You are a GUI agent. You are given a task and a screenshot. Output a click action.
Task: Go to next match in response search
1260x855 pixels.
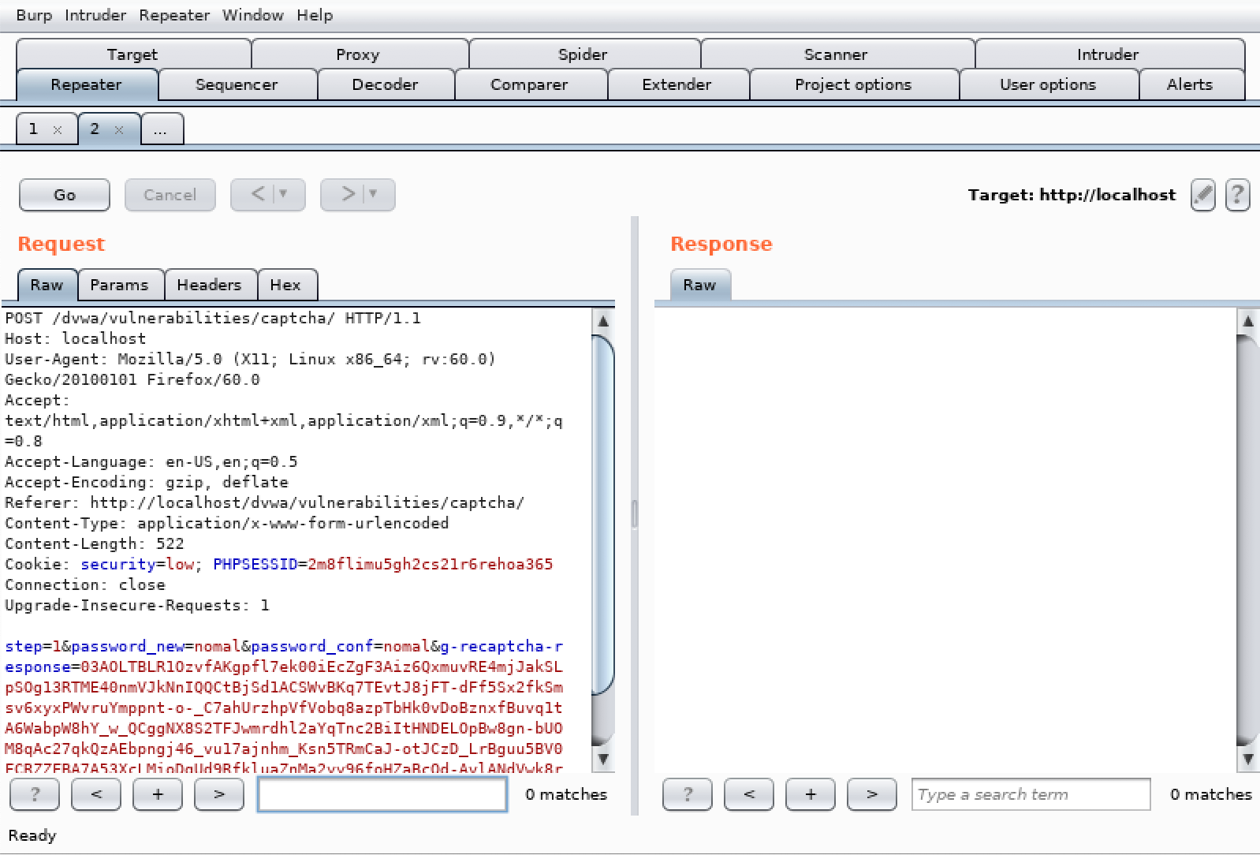[872, 794]
